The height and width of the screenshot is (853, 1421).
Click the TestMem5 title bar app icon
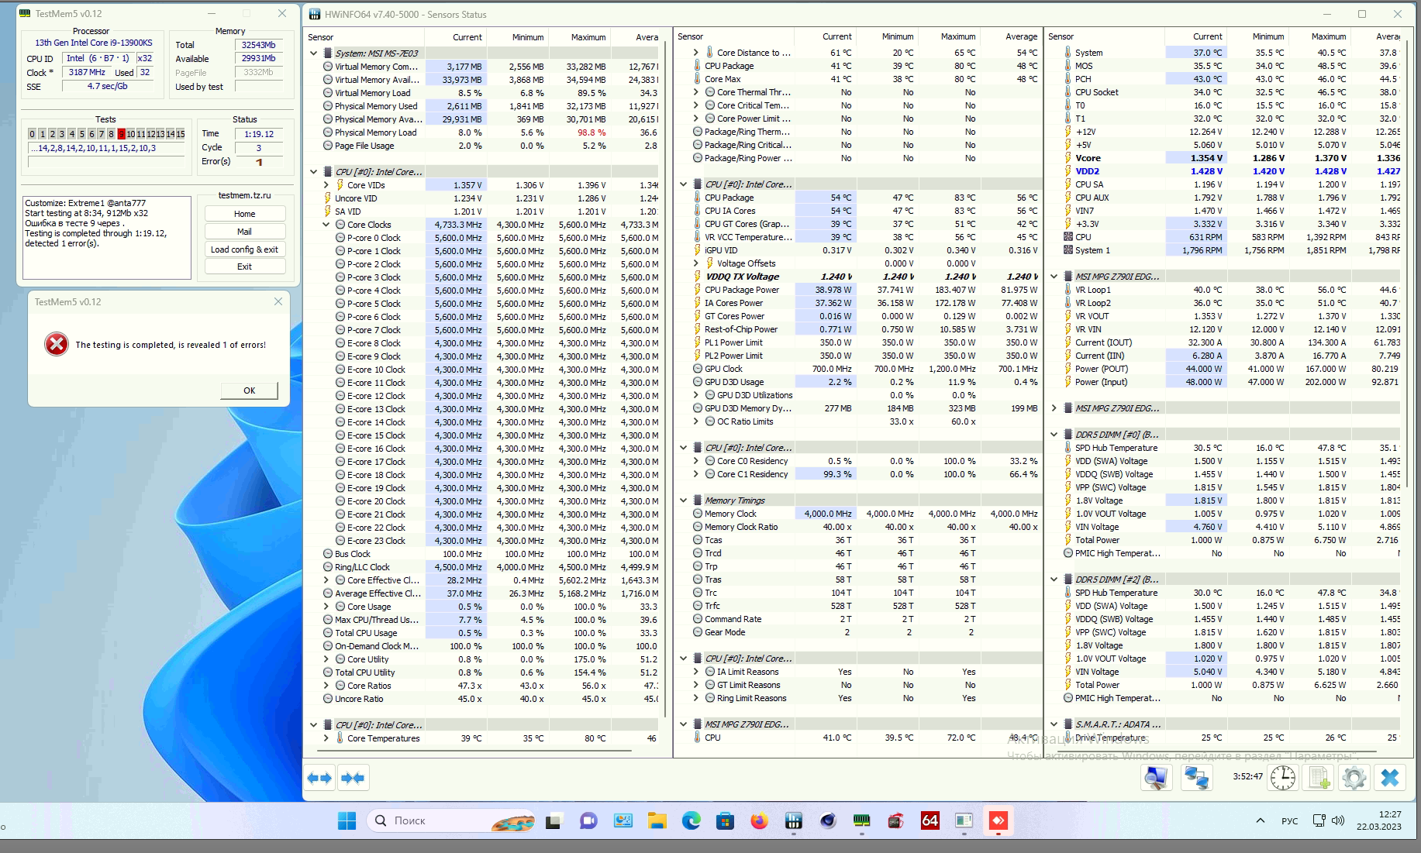click(x=26, y=14)
